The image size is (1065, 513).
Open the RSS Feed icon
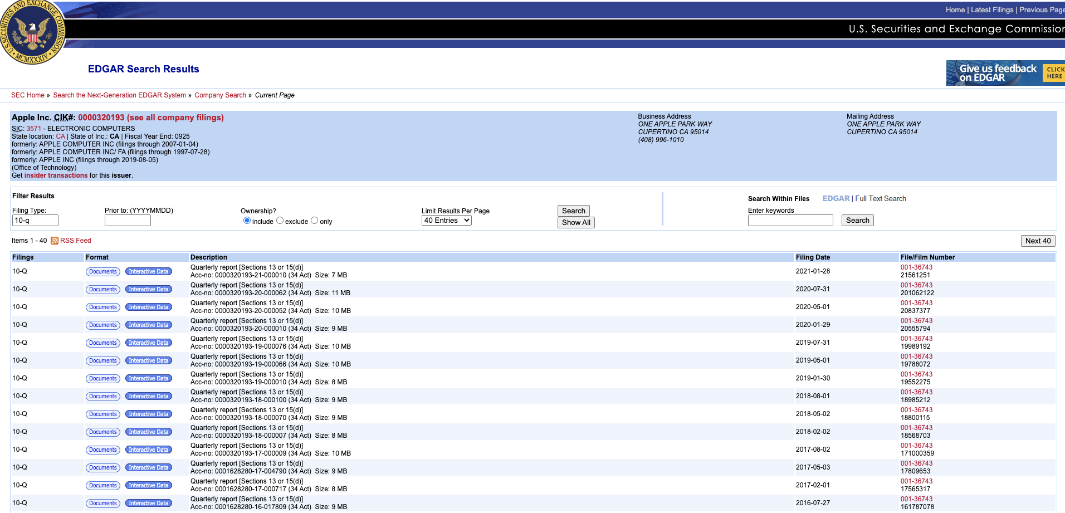pos(55,241)
